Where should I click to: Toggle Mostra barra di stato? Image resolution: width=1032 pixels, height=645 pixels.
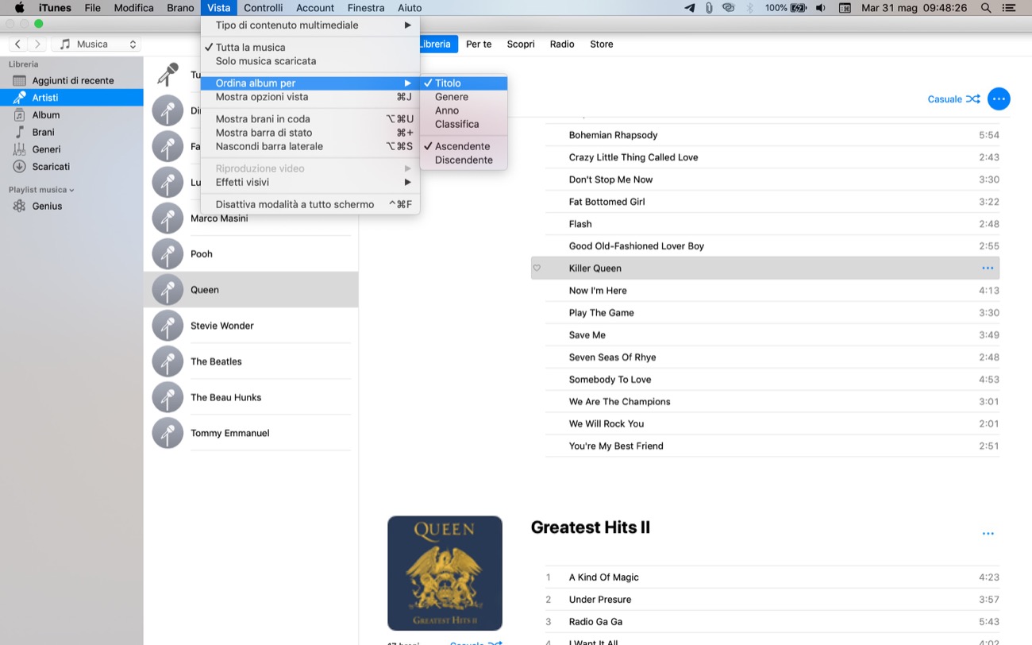(x=310, y=133)
